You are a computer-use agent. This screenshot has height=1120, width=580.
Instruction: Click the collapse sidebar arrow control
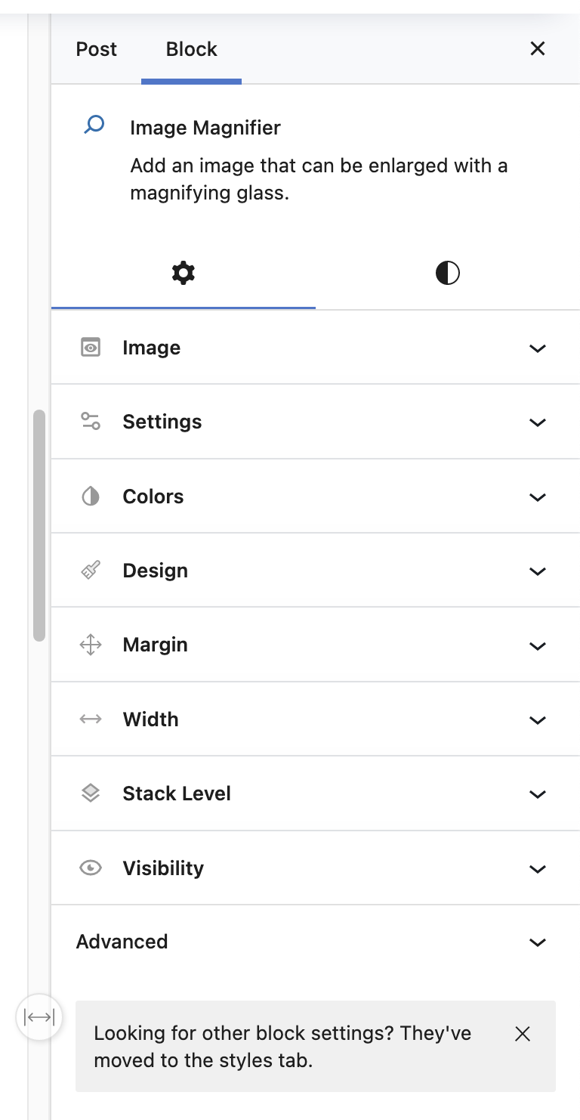click(x=39, y=1017)
